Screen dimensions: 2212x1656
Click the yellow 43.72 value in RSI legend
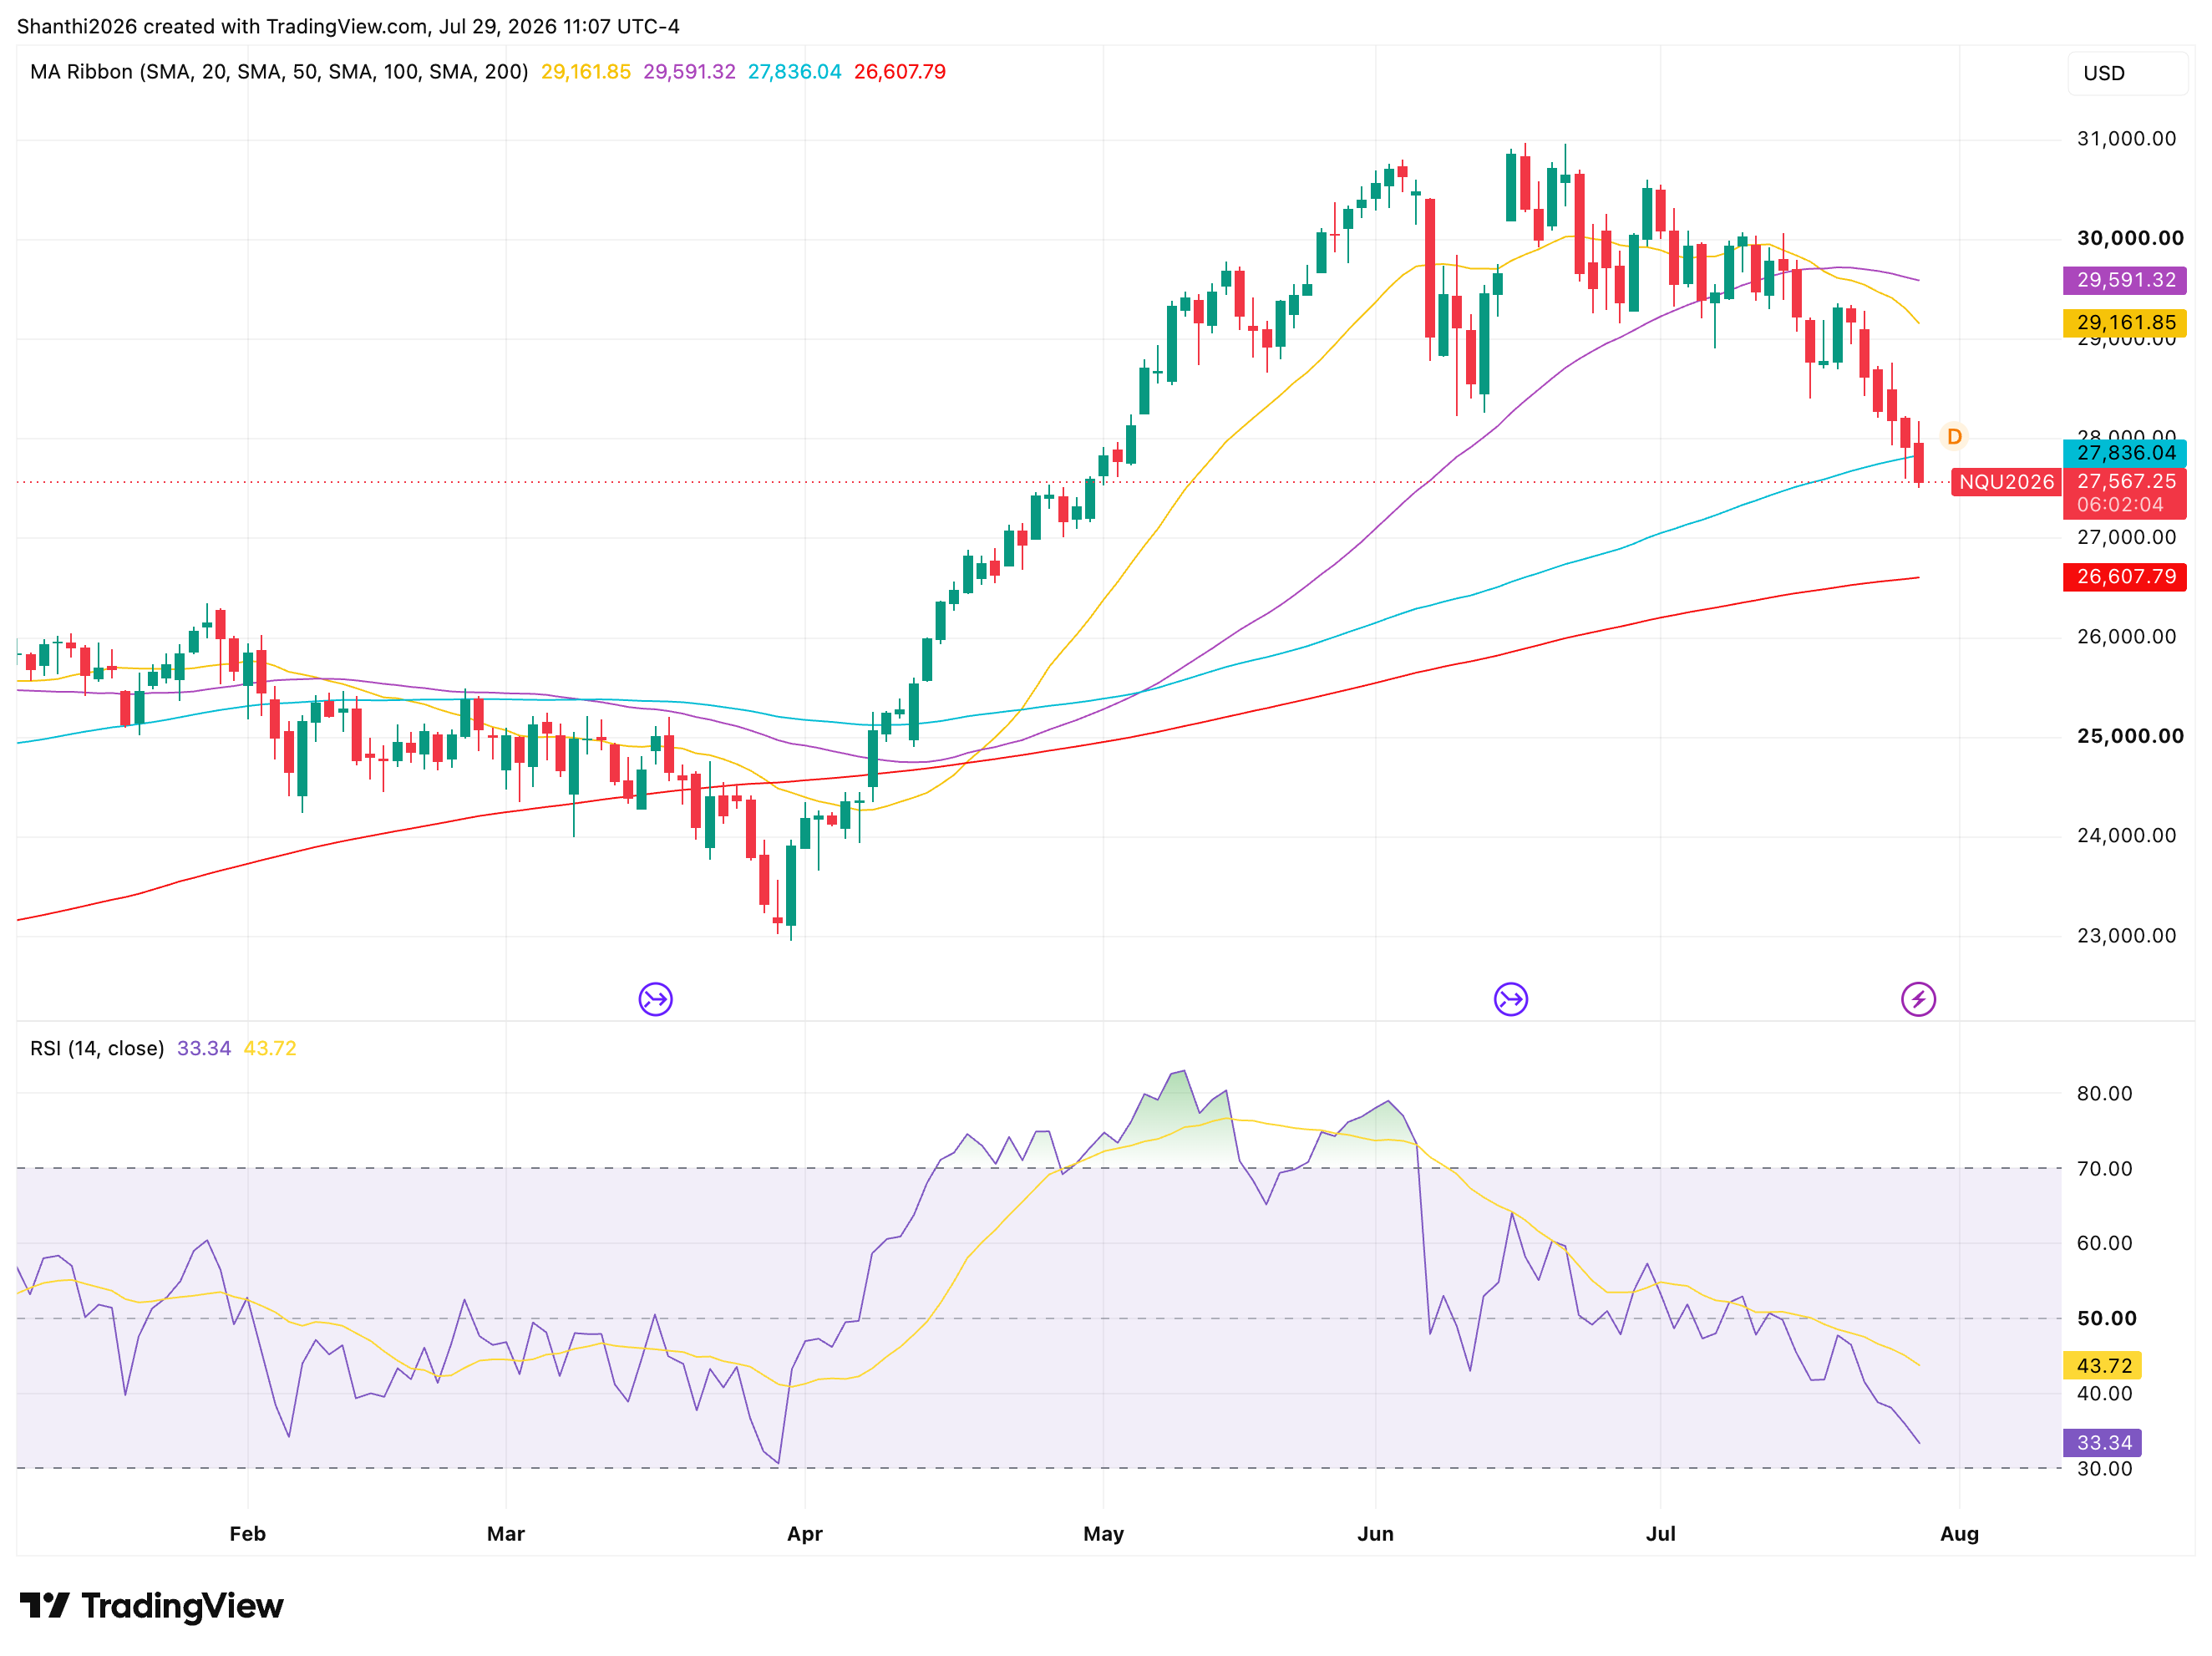270,1048
